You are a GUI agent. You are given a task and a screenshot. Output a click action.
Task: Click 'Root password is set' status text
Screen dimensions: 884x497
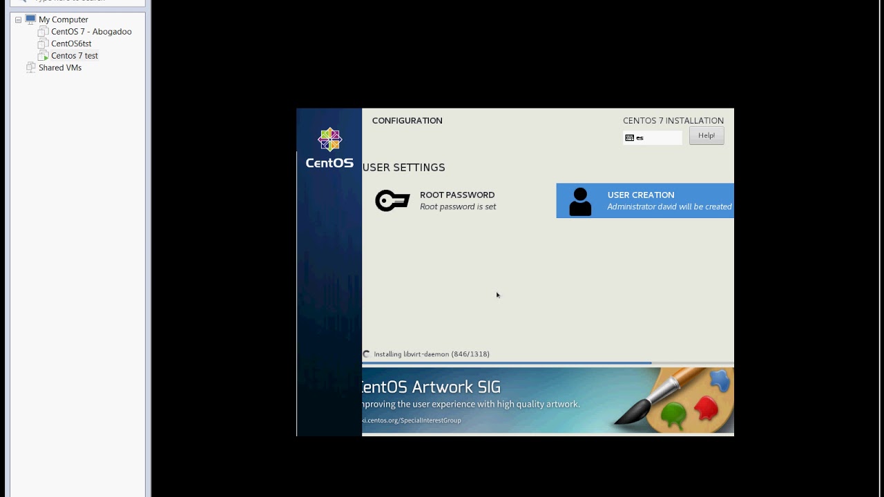[x=458, y=207]
